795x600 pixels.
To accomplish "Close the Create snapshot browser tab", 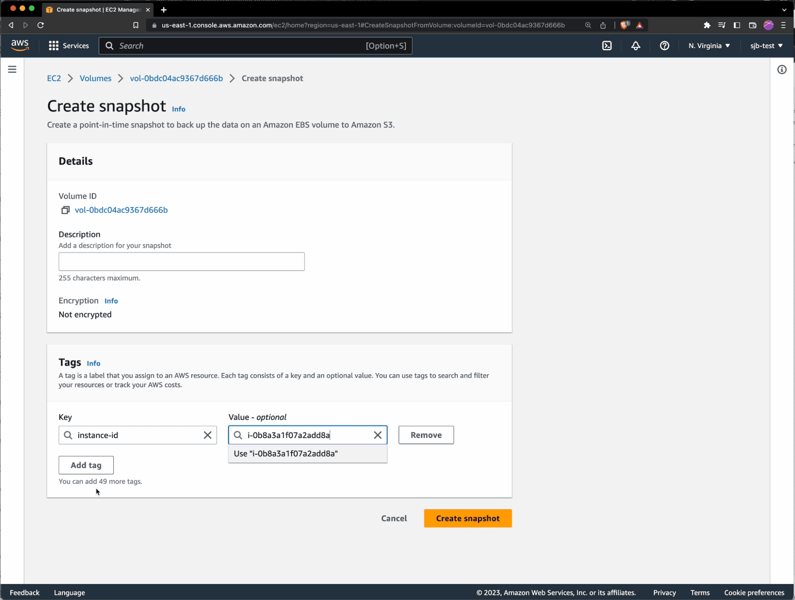I will [148, 10].
